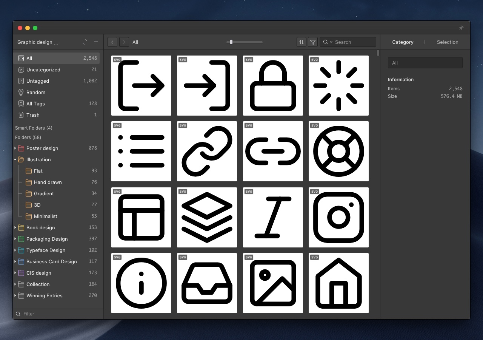Select the italic SVG thumbnail

pos(273,217)
